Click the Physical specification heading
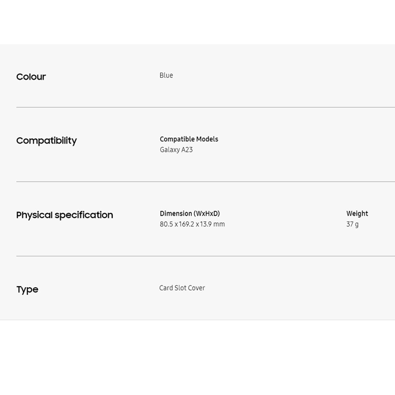395x395 pixels. click(64, 215)
